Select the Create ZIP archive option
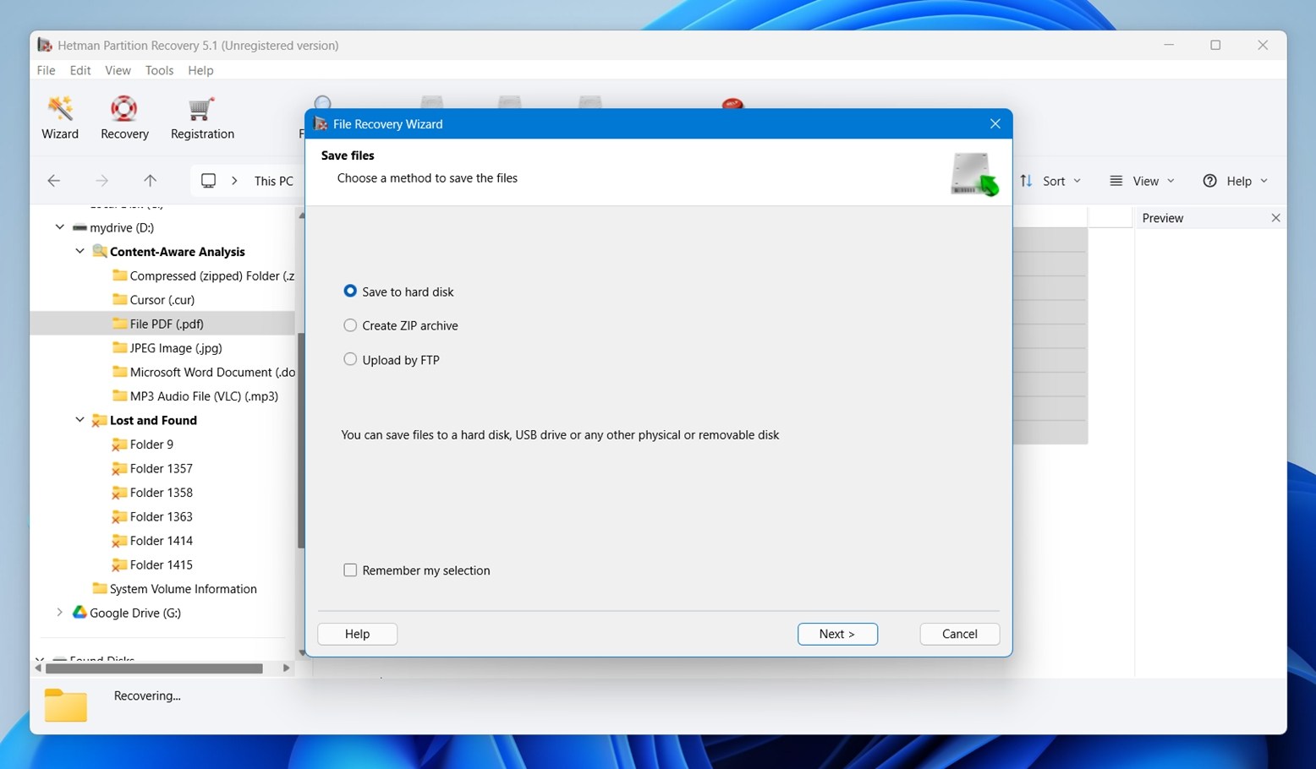 tap(350, 325)
